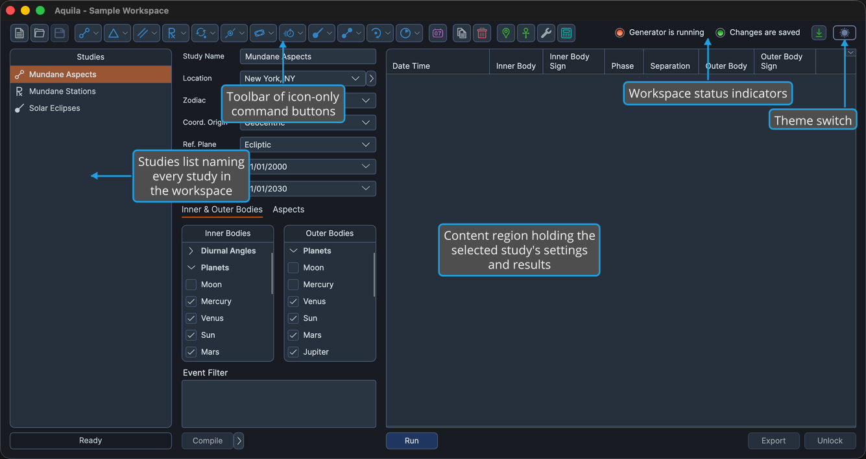The height and width of the screenshot is (459, 866).
Task: Open the teal calculator icon
Action: [566, 33]
